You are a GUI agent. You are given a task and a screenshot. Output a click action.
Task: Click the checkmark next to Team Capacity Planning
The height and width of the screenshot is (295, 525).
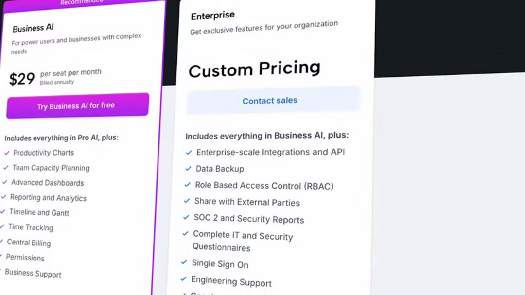(x=6, y=168)
